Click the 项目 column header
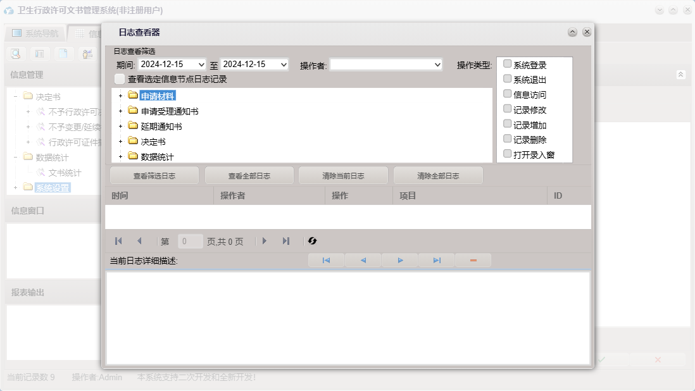The height and width of the screenshot is (391, 695). point(470,195)
